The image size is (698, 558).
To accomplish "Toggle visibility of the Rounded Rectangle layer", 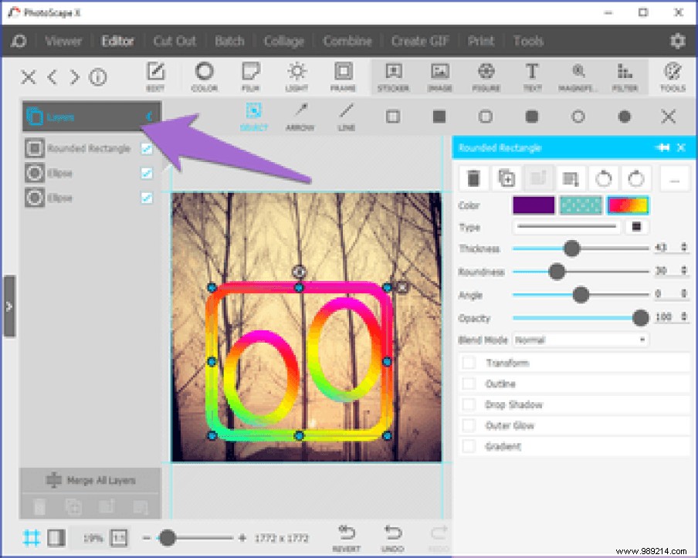I will 147,148.
